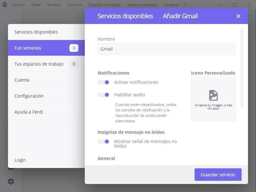Click Arrastra tu imagen upload area text

[213, 107]
